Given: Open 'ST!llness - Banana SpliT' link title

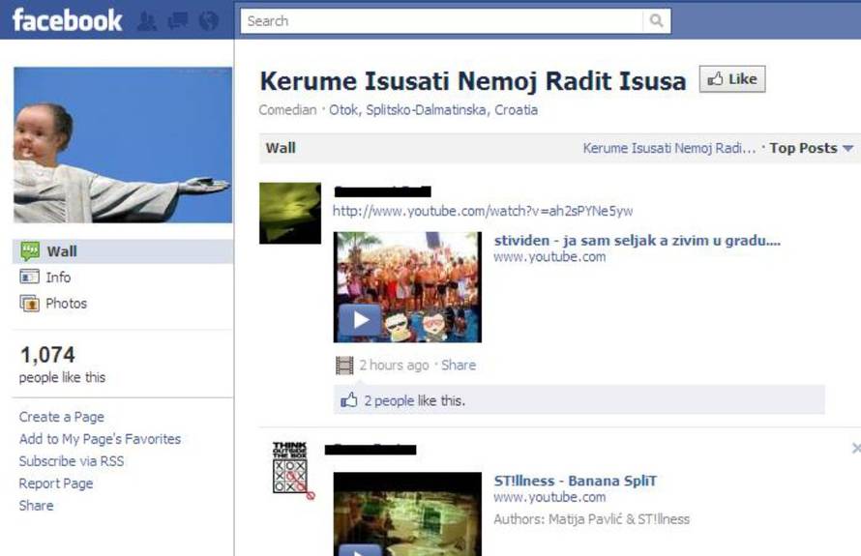Looking at the screenshot, I should click(x=575, y=481).
